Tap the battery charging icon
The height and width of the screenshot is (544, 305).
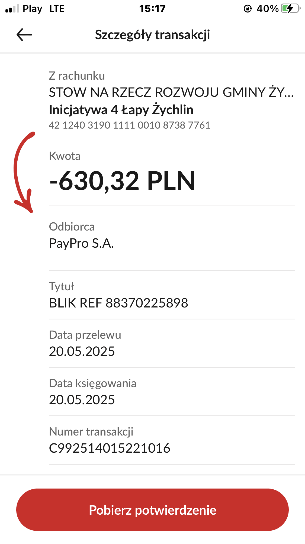(291, 8)
